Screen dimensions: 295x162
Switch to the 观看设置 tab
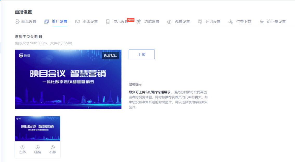pos(182,21)
